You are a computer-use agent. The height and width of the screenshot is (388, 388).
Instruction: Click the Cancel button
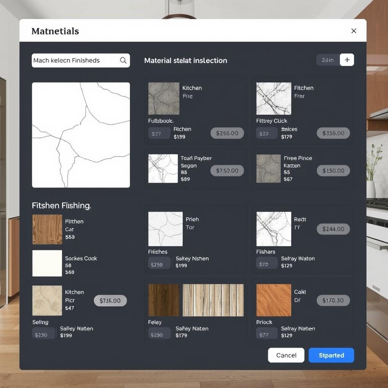(286, 355)
